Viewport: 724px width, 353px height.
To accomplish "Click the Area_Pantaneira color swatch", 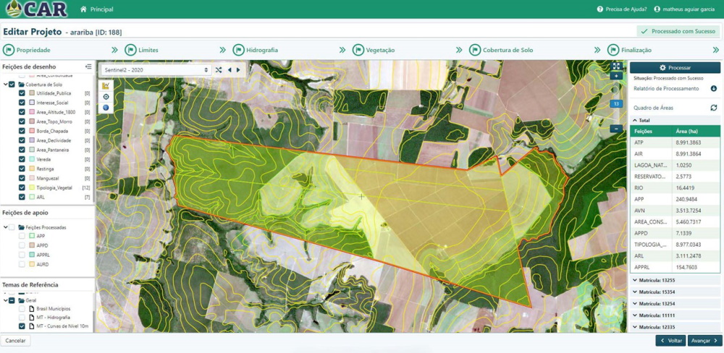I will click(x=32, y=150).
